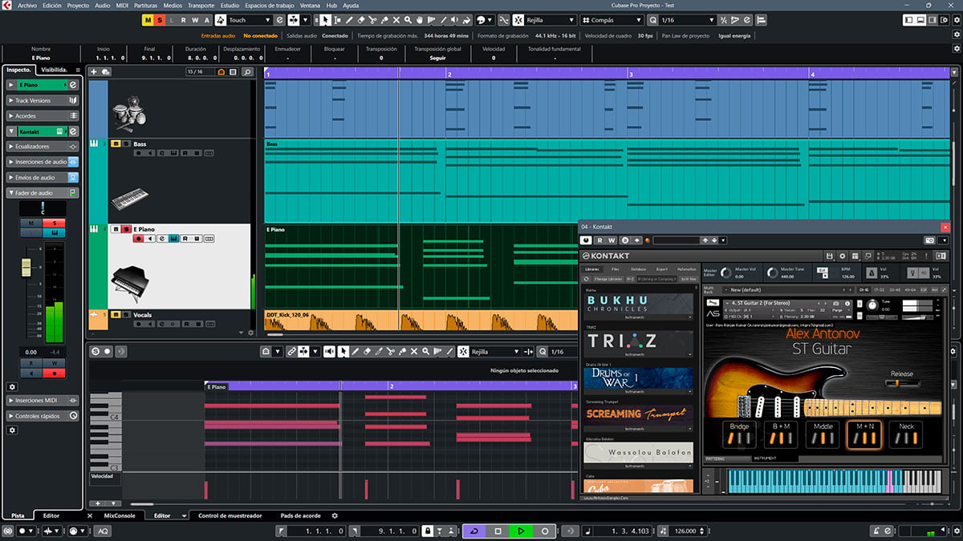Click transport Record button

click(x=545, y=531)
